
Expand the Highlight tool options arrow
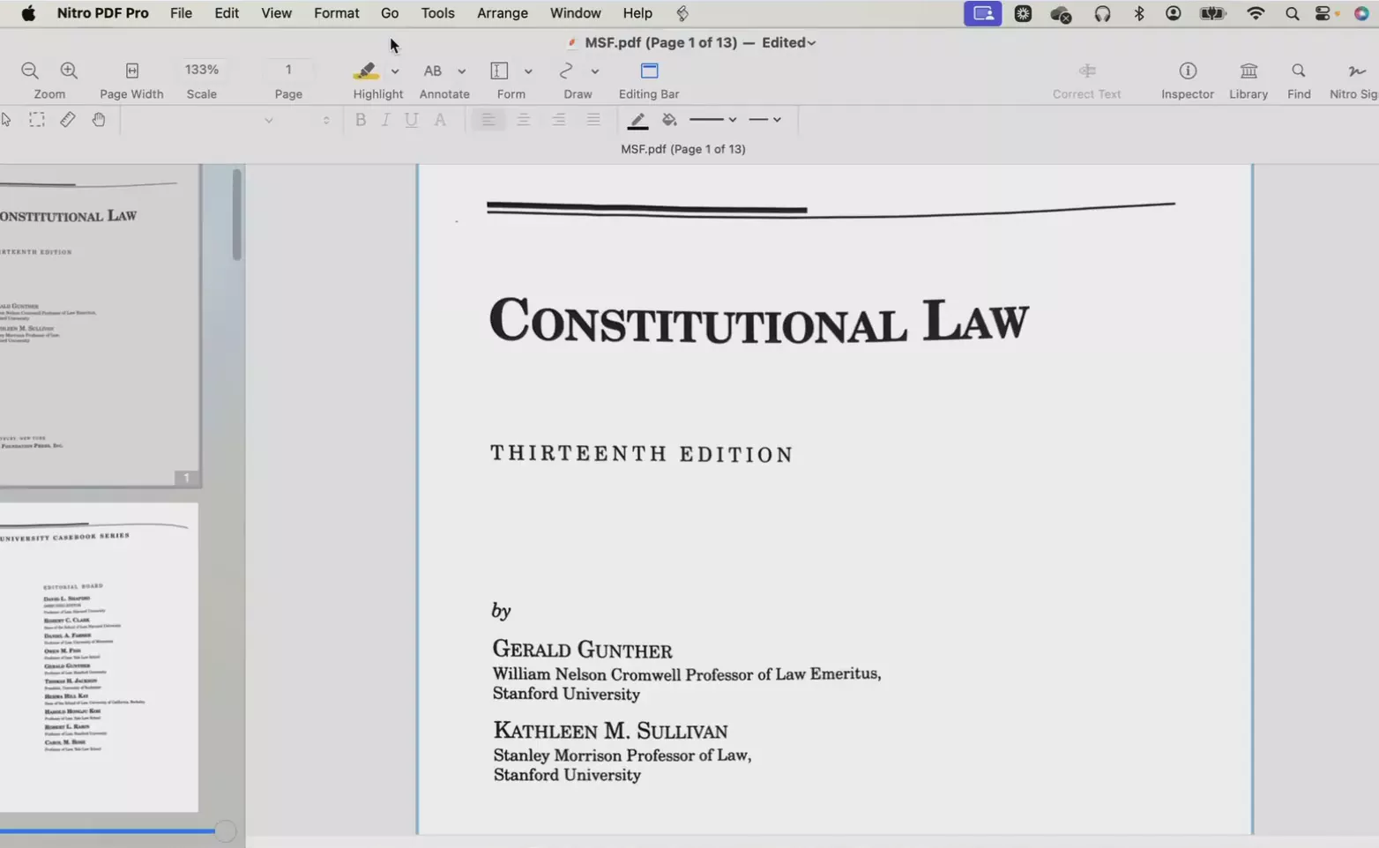pyautogui.click(x=395, y=71)
